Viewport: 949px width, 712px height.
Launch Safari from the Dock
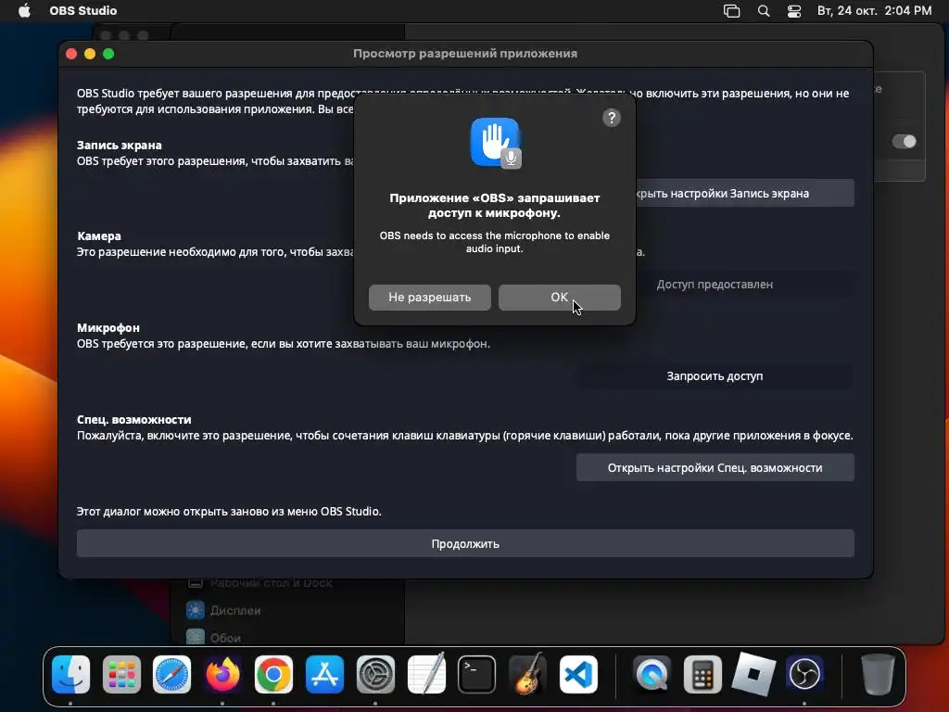tap(171, 674)
